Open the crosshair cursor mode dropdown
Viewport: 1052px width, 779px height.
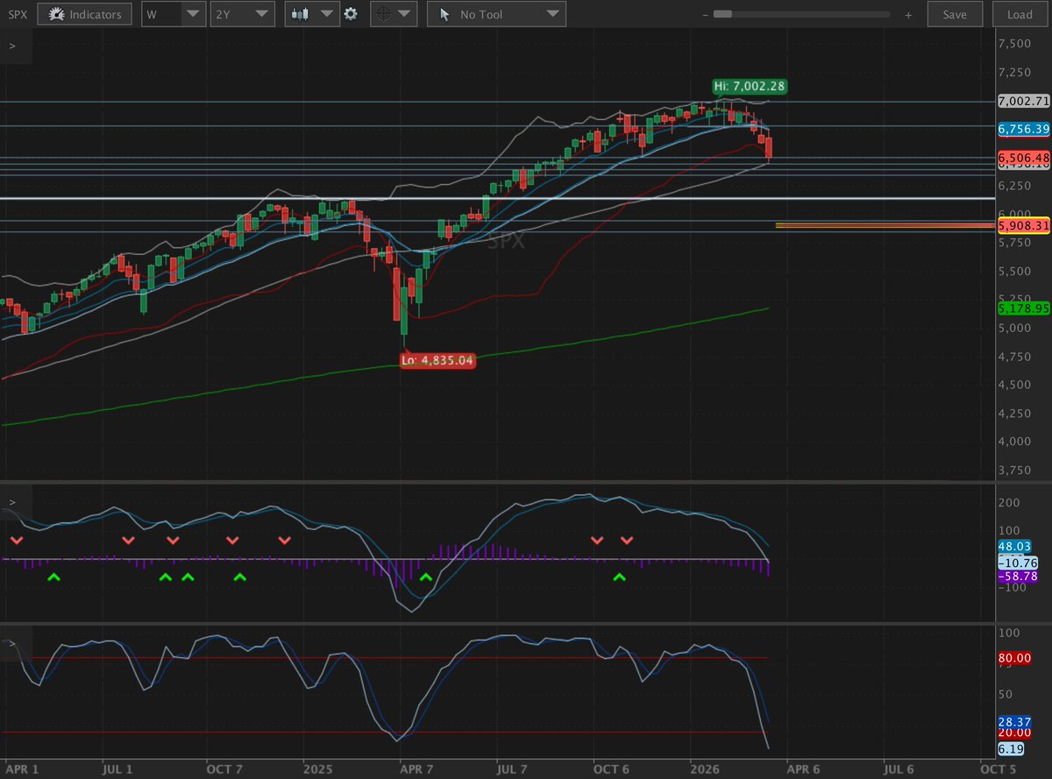393,14
